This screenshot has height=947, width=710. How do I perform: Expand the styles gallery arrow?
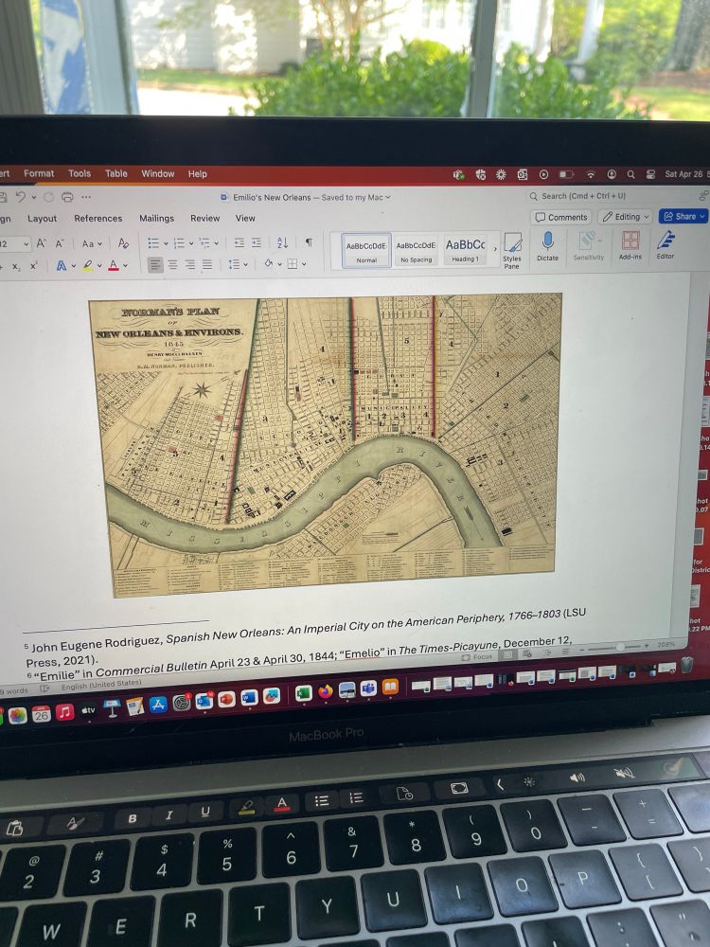[x=495, y=248]
